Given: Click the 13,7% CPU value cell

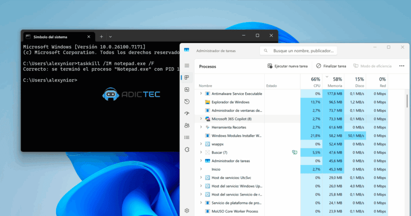Looking at the screenshot, I should [x=311, y=102].
